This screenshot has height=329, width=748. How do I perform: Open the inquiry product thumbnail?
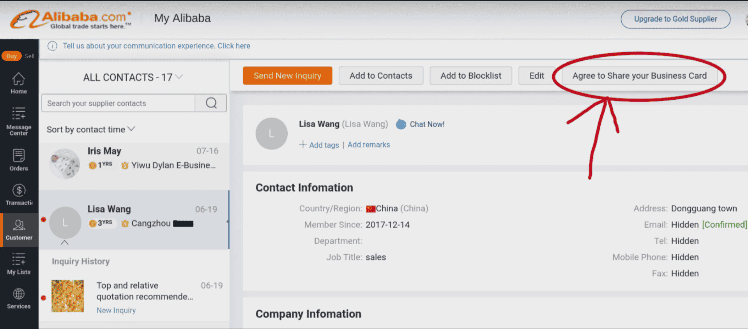(x=68, y=296)
